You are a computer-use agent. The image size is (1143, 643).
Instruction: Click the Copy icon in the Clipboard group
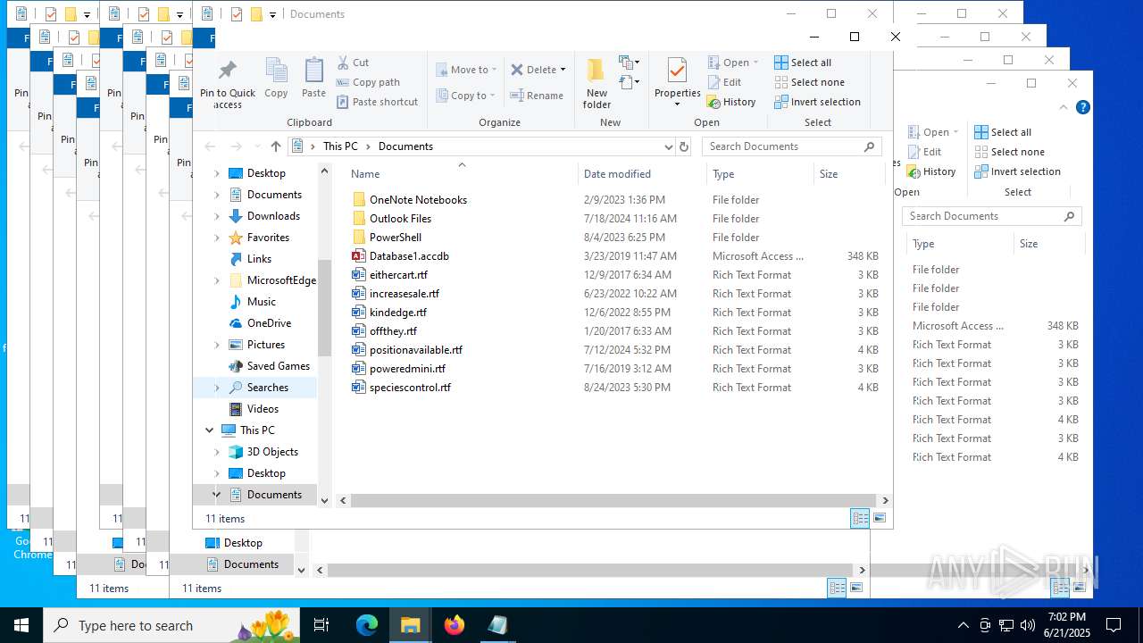pyautogui.click(x=276, y=71)
